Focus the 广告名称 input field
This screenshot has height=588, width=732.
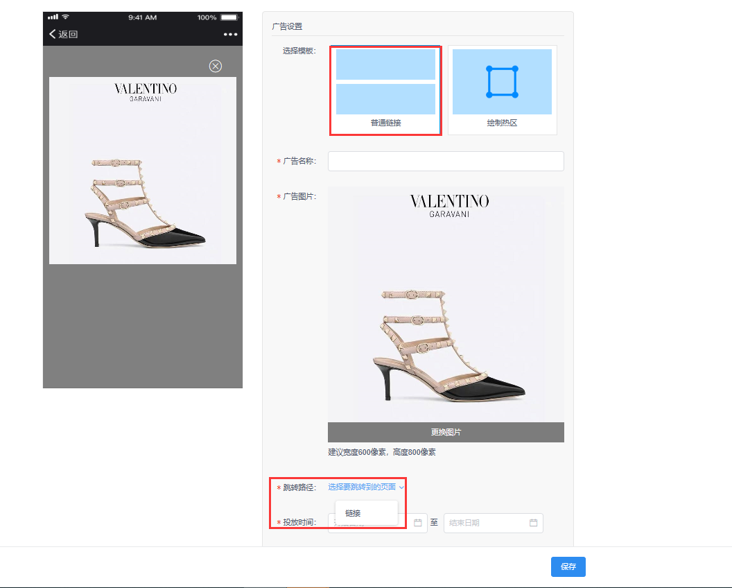click(446, 161)
